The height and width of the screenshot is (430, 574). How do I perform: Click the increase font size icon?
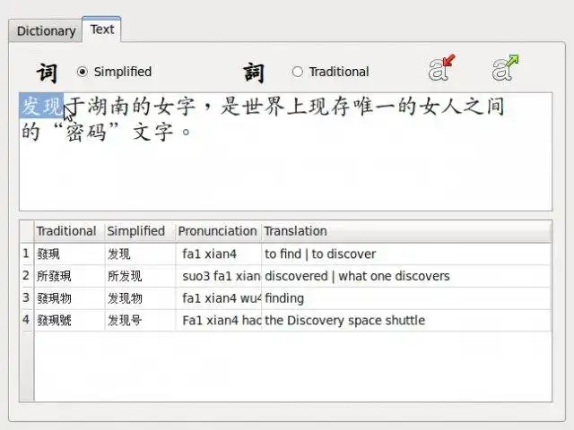pos(506,68)
